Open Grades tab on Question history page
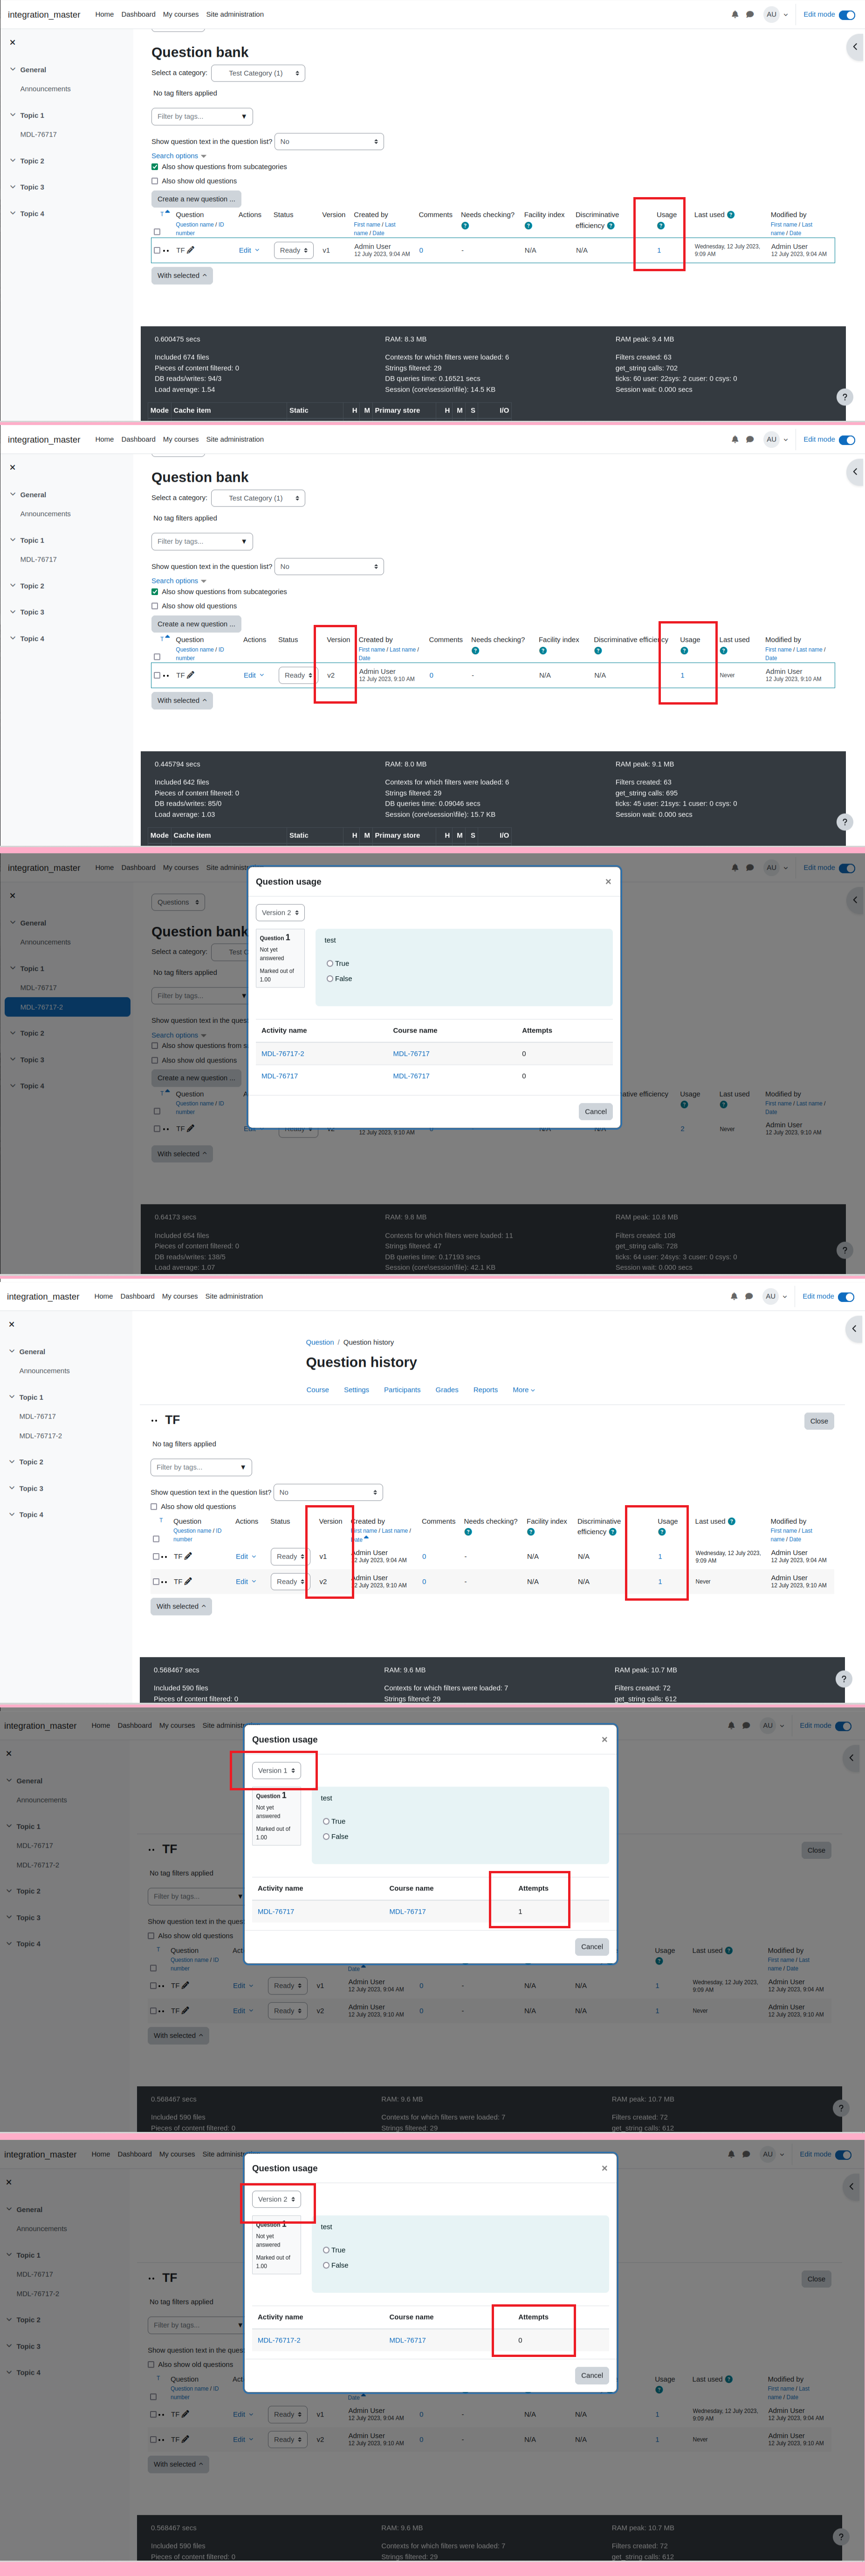Image resolution: width=865 pixels, height=2576 pixels. click(x=447, y=1389)
